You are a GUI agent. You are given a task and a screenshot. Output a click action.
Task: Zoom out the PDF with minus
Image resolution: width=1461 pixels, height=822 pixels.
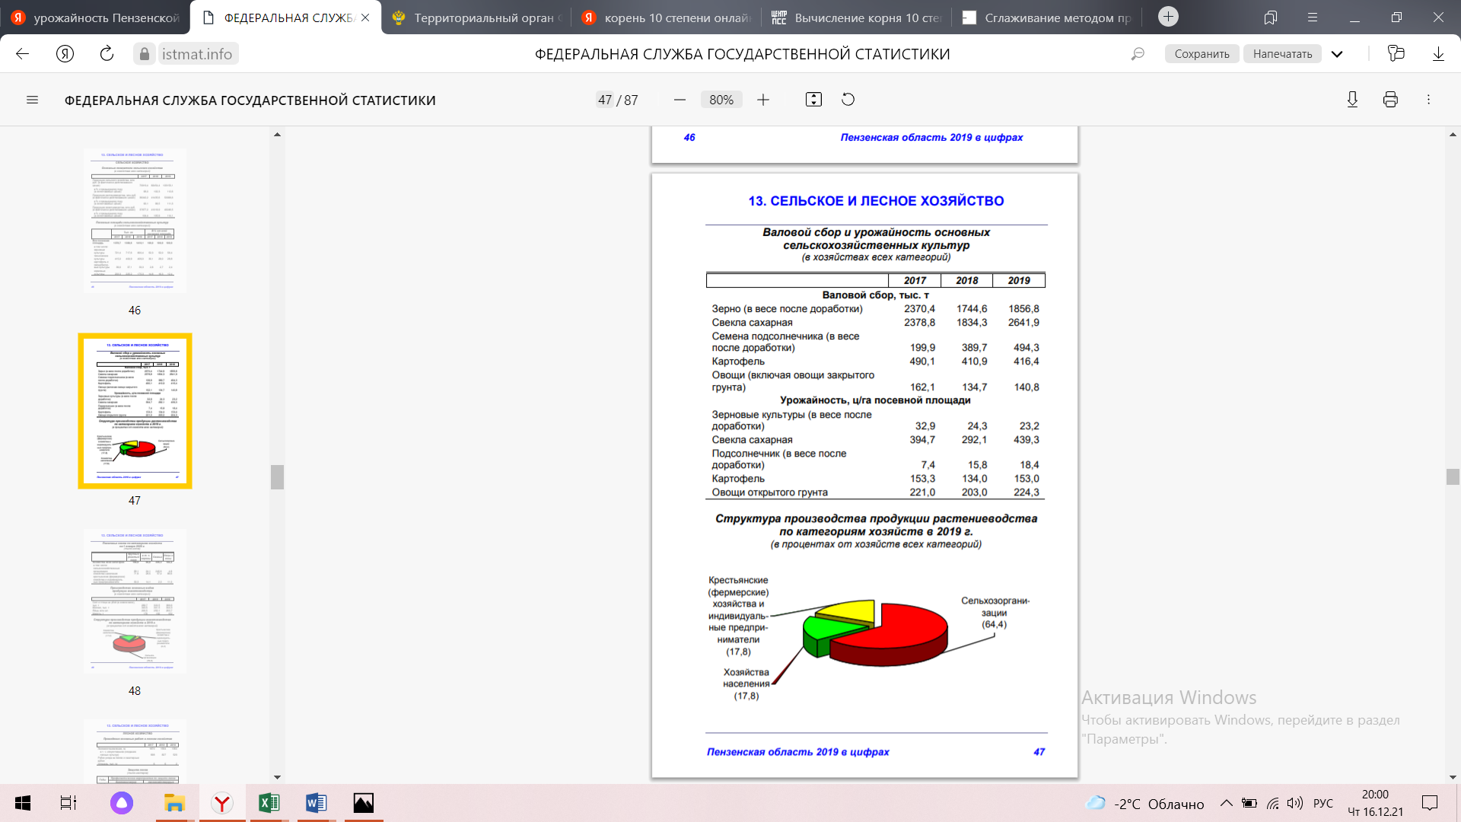point(680,100)
